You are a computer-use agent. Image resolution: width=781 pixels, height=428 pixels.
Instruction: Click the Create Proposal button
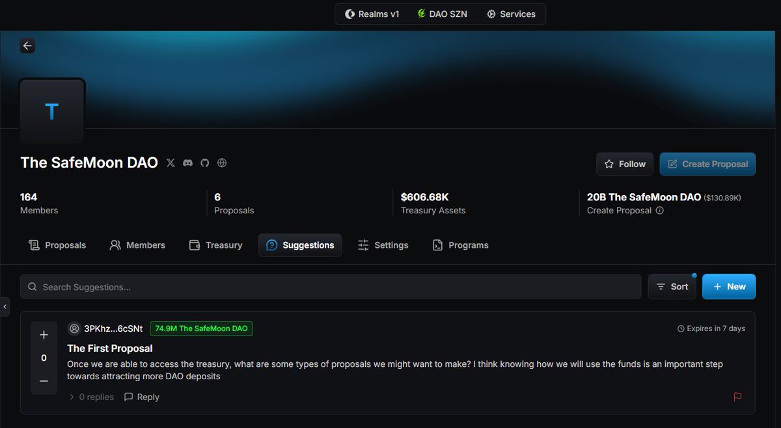[707, 164]
